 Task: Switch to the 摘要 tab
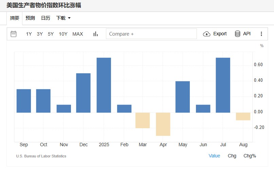(x=15, y=18)
